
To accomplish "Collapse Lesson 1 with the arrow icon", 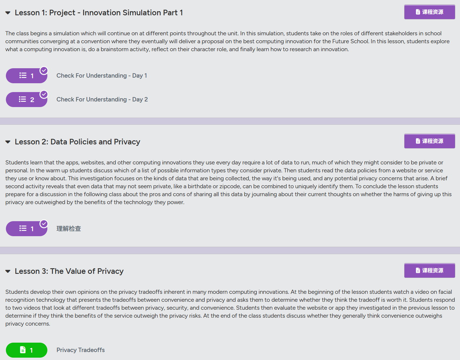I will coord(8,13).
